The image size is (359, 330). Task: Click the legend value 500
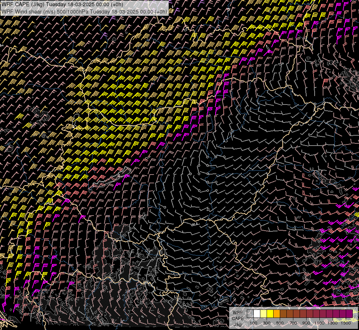pyautogui.click(x=280, y=323)
